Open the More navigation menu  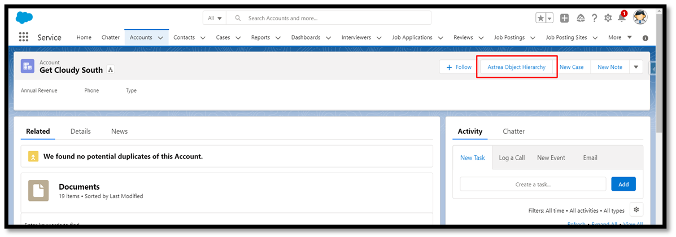coord(620,37)
